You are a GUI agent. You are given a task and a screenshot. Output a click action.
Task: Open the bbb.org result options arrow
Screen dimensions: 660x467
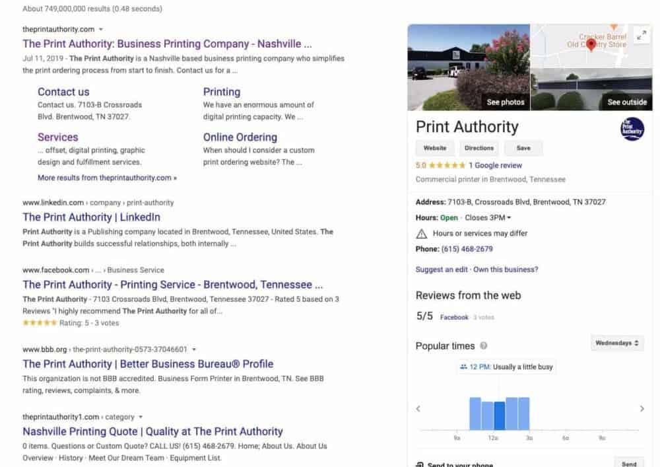(x=194, y=349)
